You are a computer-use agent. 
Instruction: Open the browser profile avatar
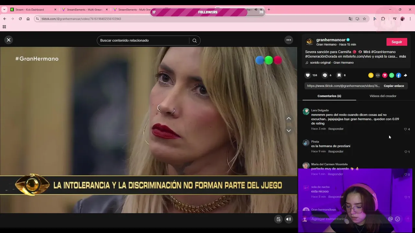(x=402, y=19)
